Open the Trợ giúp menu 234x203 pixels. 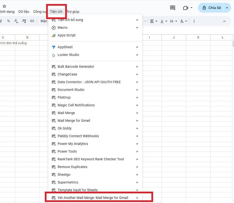[x=73, y=12]
